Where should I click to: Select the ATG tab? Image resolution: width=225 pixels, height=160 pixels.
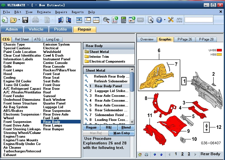37,39
